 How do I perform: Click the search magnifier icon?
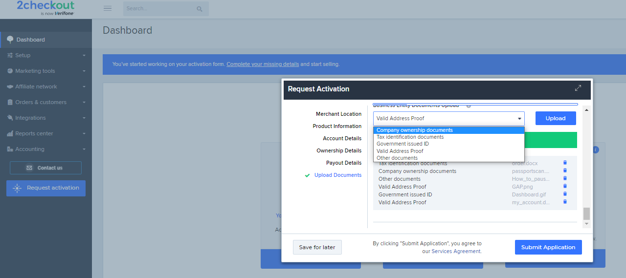pos(200,9)
